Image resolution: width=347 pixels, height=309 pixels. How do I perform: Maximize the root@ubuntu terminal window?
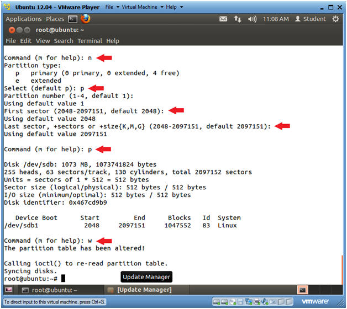coord(27,30)
